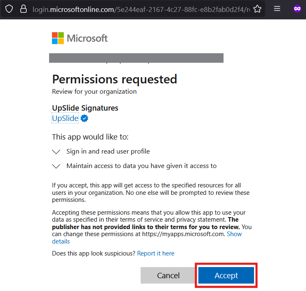Click the 'Permissions requested' heading

115,79
